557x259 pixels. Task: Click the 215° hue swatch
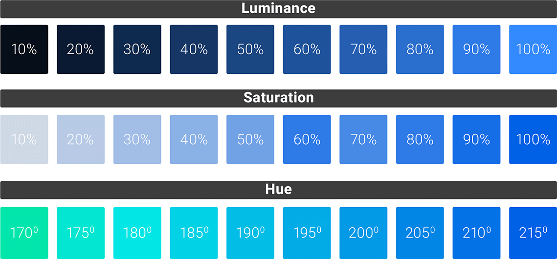[533, 233]
